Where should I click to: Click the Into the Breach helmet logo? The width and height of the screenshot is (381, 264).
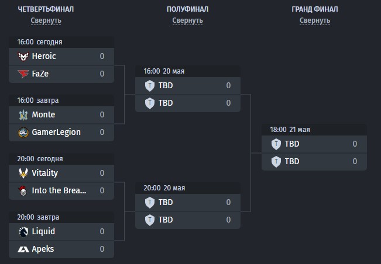point(23,191)
